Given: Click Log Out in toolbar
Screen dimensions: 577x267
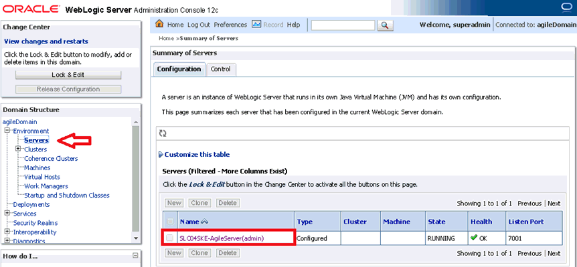Looking at the screenshot, I should (x=199, y=25).
